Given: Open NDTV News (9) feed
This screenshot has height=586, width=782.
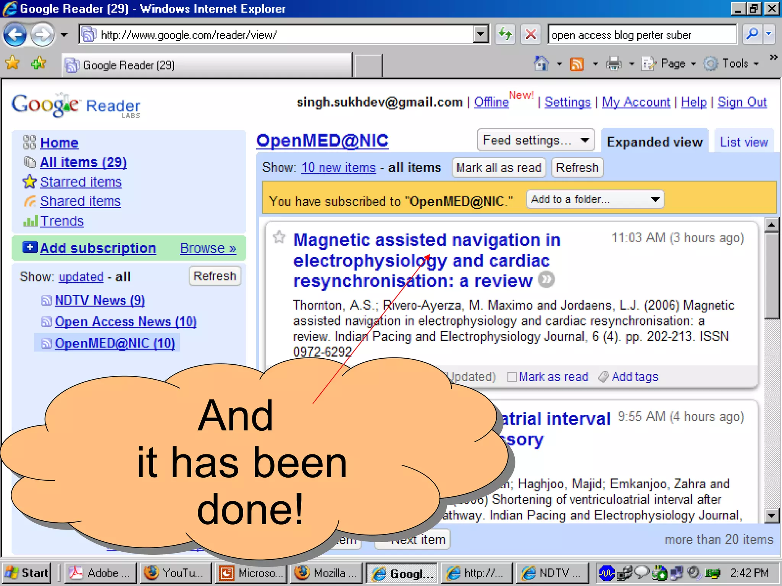Looking at the screenshot, I should (x=100, y=300).
